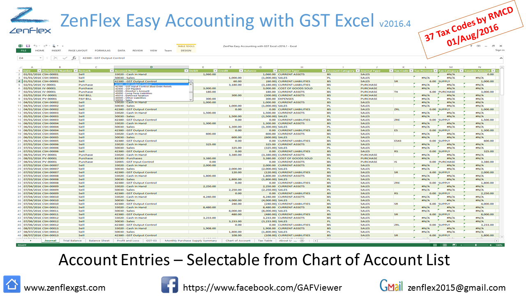Viewport: 526px width, 296px height.
Task: Switch to the Profit and Loss sheet
Action: [x=128, y=240]
